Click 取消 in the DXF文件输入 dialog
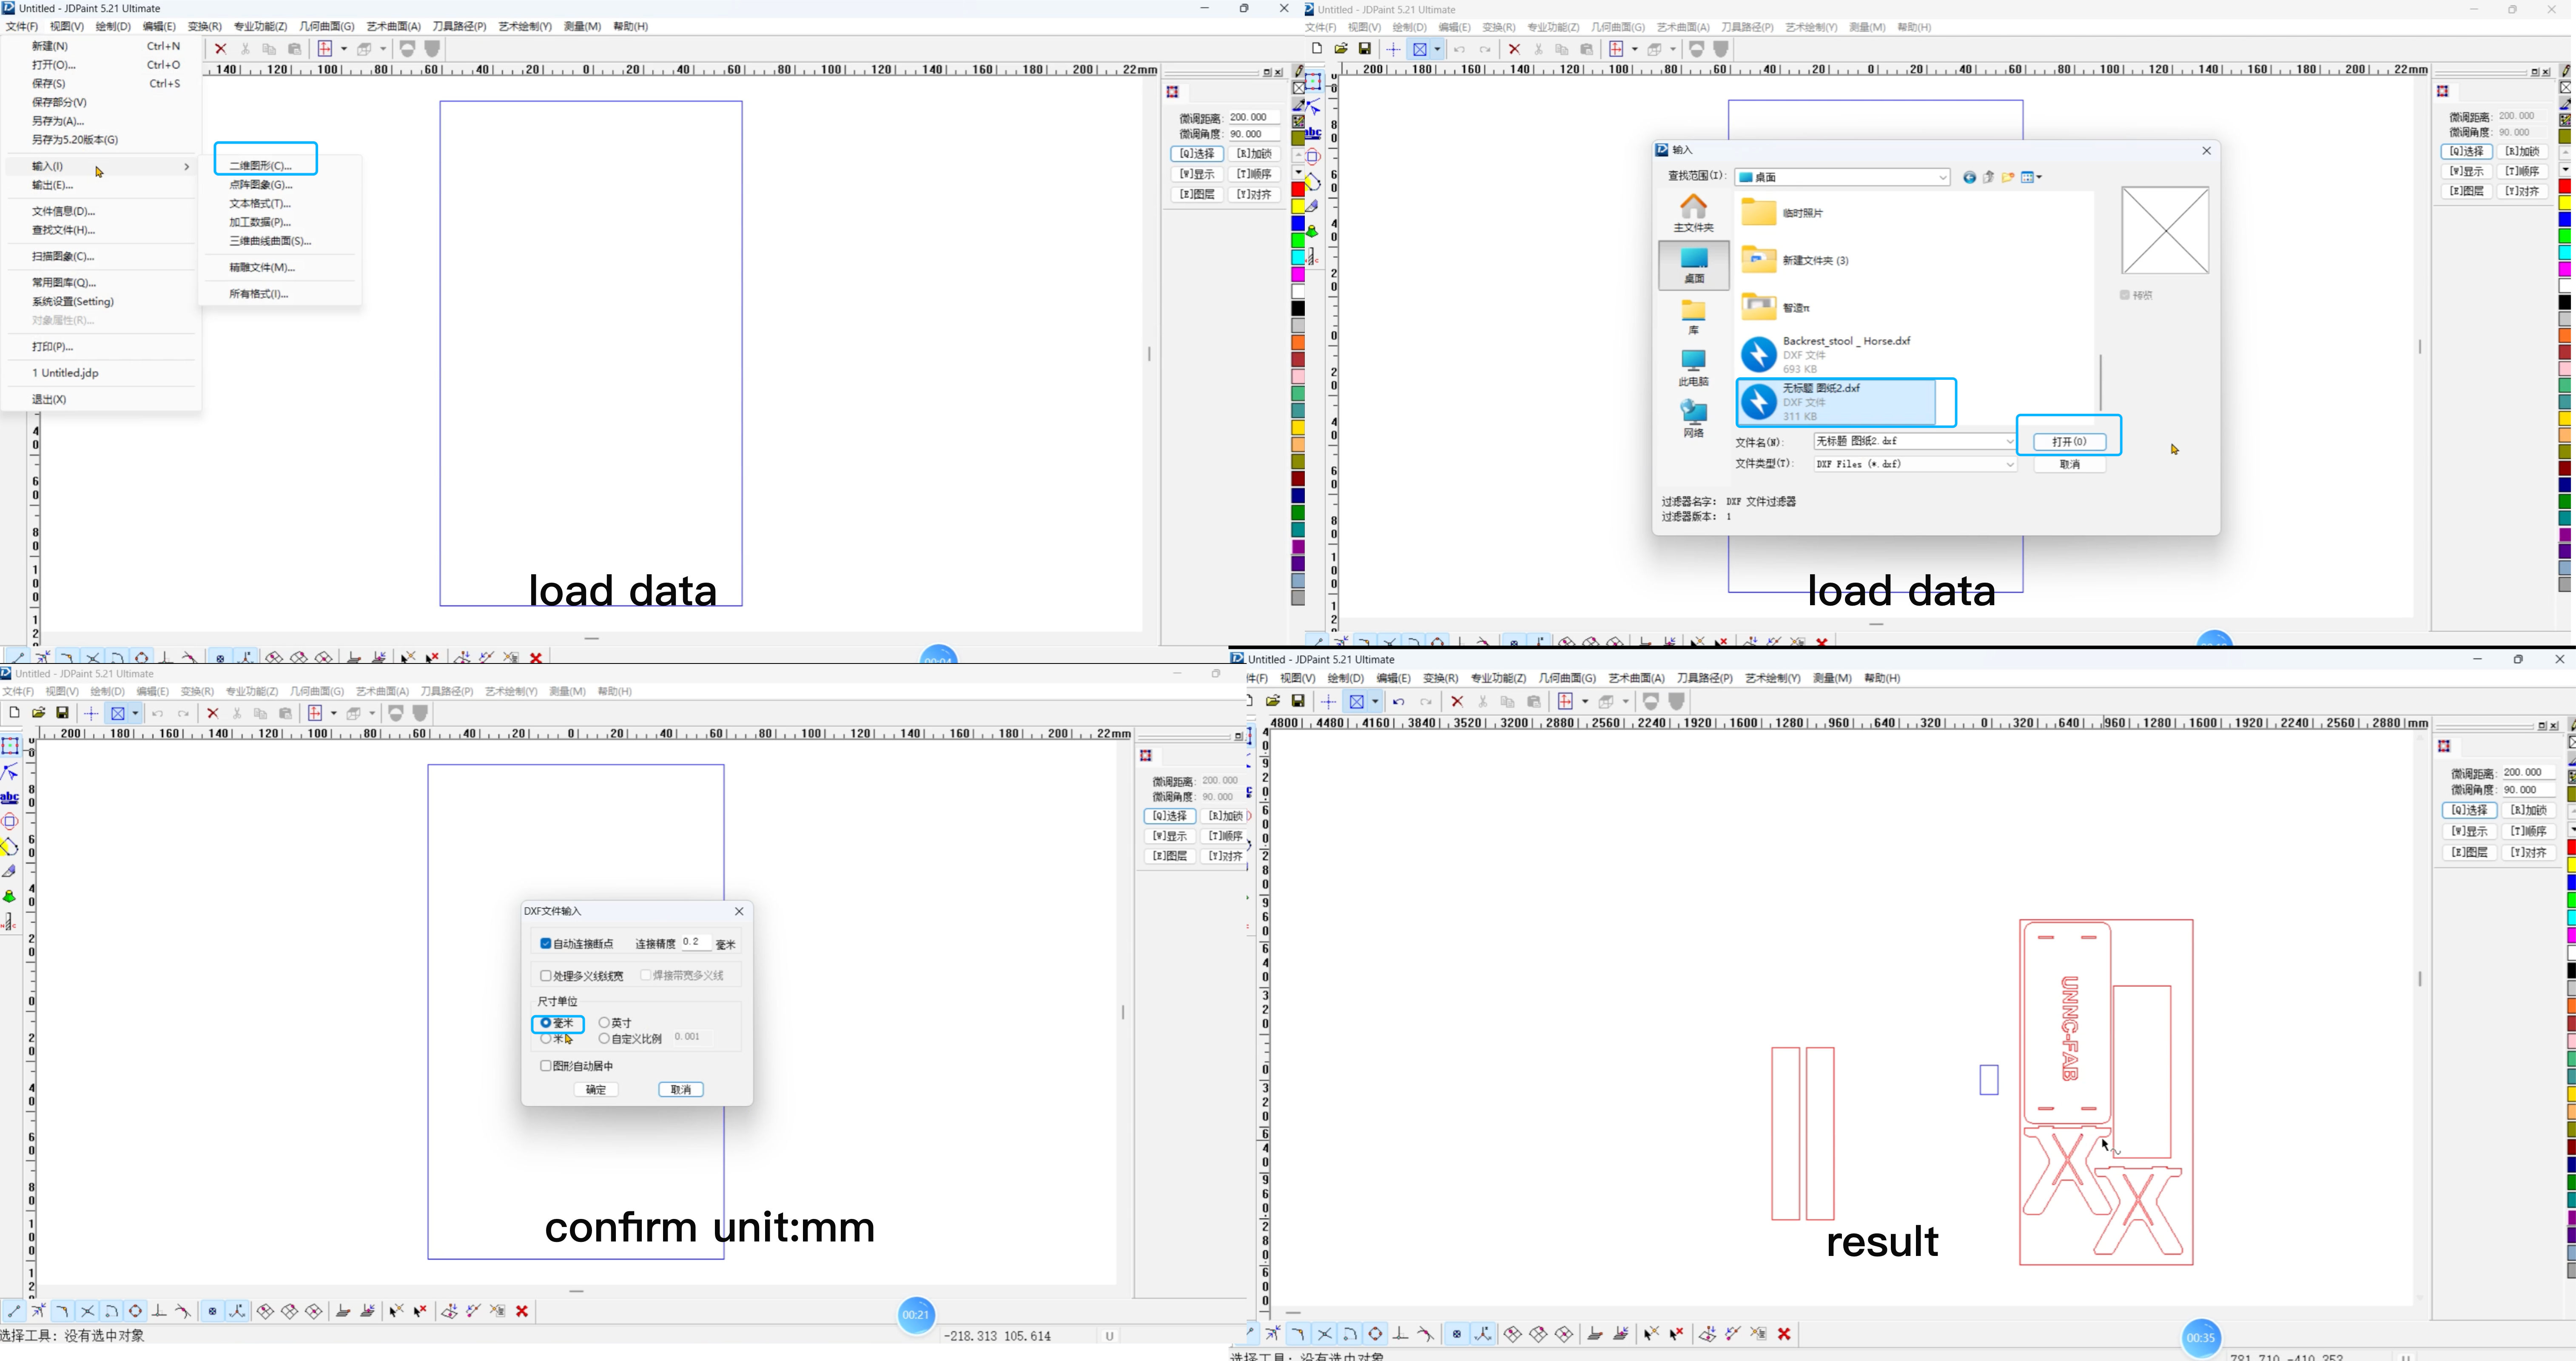This screenshot has height=1361, width=2576. click(681, 1090)
